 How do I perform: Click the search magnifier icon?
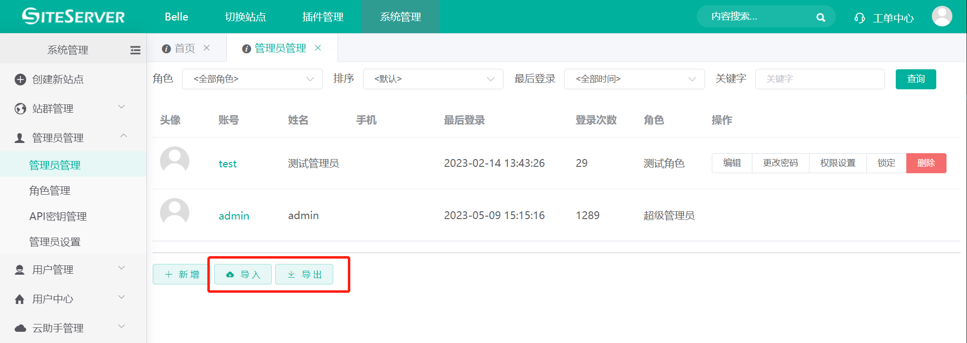(821, 18)
